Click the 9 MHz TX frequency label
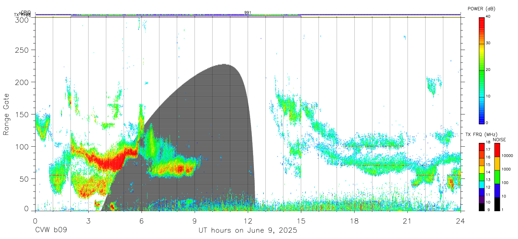 click(488, 209)
